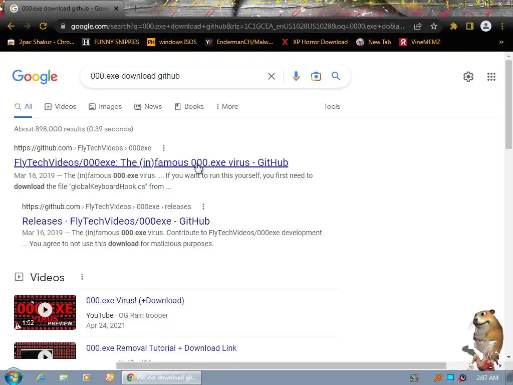
Task: Open options for the releases result
Action: (x=203, y=207)
